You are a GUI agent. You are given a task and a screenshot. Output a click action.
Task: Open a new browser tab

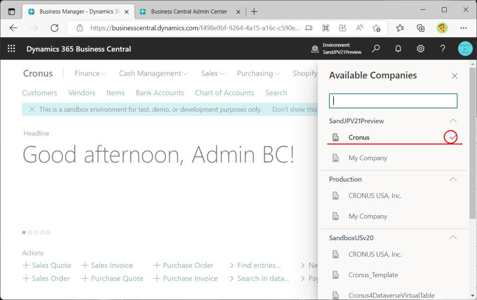pyautogui.click(x=254, y=12)
